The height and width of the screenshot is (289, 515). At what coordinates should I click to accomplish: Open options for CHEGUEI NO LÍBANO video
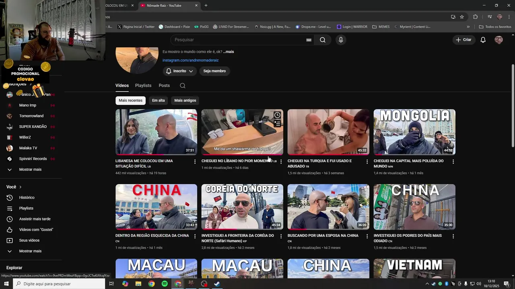(x=281, y=161)
